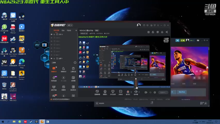The image size is (220, 124).
Task: Toggle the preview eye icon in bottom toolbar
Action: tap(150, 92)
